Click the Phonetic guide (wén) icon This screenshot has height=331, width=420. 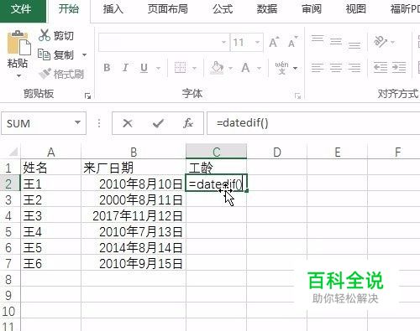pyautogui.click(x=281, y=68)
